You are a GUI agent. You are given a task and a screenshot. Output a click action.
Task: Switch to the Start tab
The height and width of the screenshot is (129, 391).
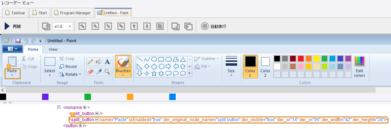(40, 13)
